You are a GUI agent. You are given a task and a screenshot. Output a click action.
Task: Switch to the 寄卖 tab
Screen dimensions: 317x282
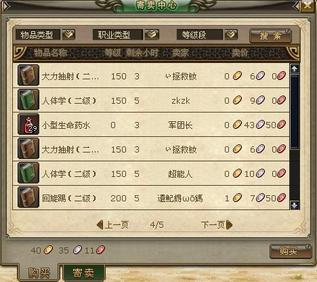coord(83,273)
